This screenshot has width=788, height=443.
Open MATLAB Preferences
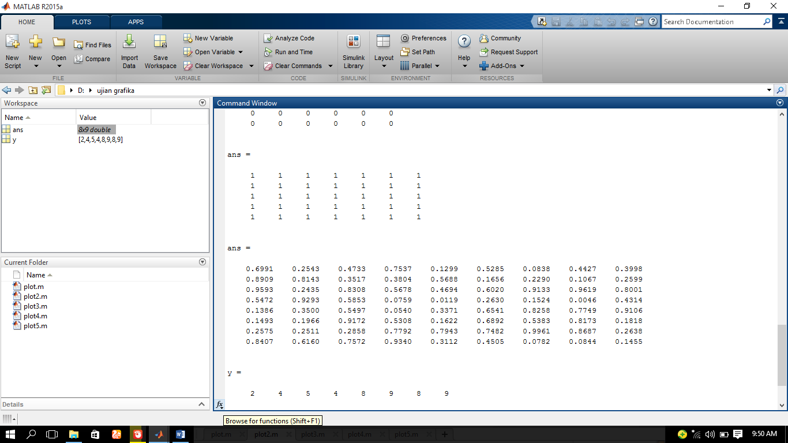tap(423, 38)
